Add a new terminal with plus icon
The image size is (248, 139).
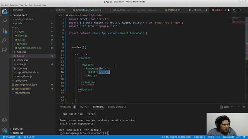pyautogui.click(x=232, y=107)
